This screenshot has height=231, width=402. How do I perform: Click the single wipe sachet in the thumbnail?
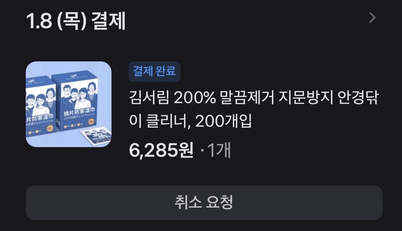click(95, 137)
